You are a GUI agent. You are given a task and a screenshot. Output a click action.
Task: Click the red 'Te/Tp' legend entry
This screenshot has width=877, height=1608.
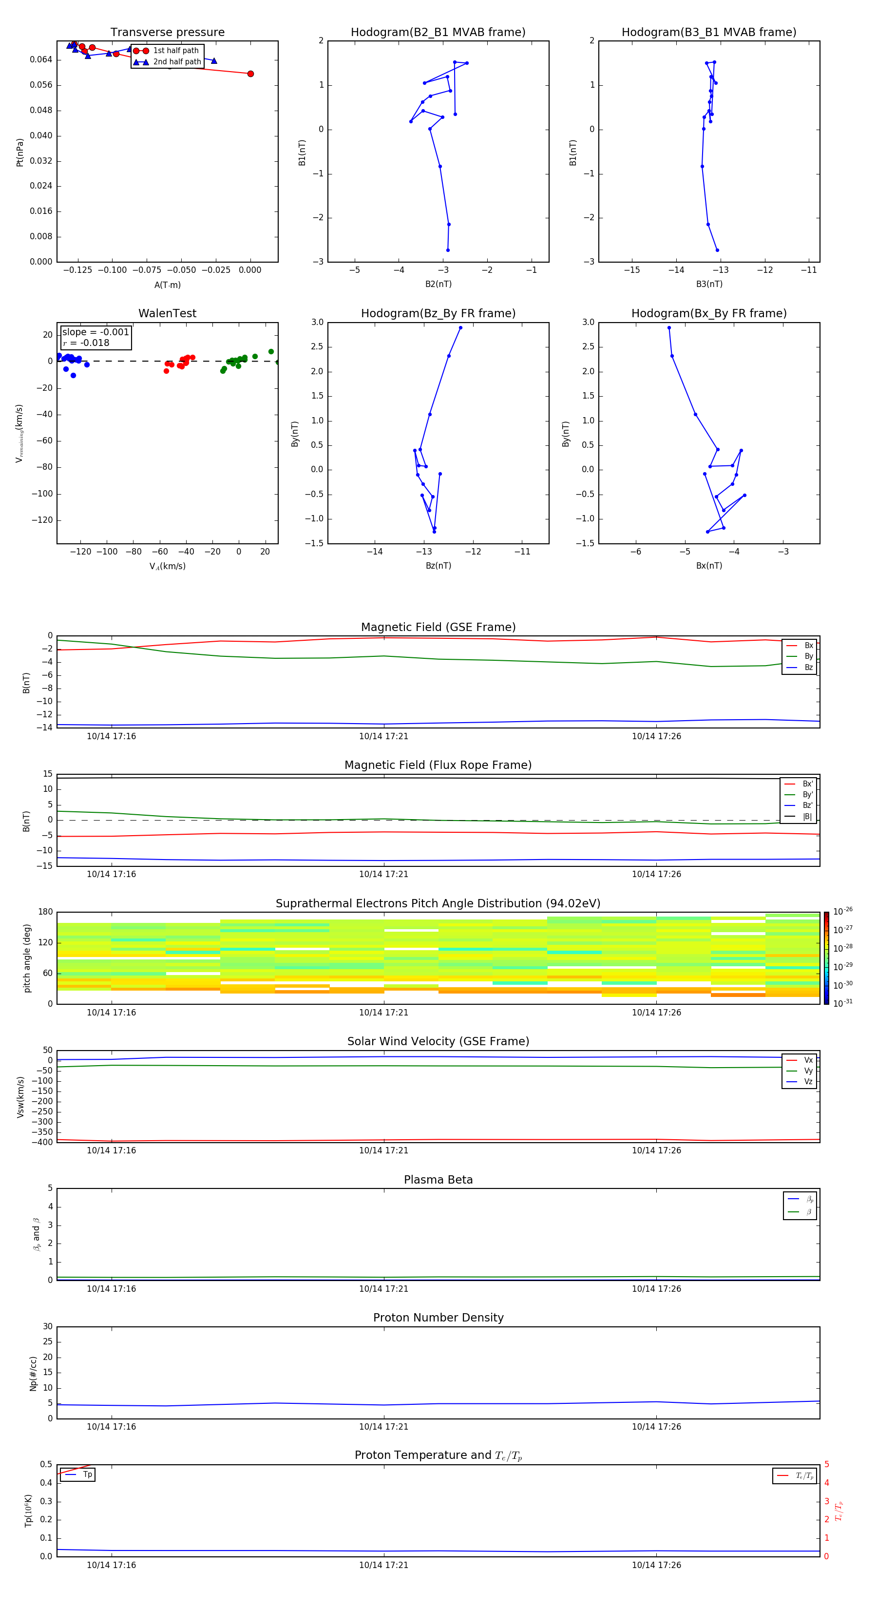795,1475
